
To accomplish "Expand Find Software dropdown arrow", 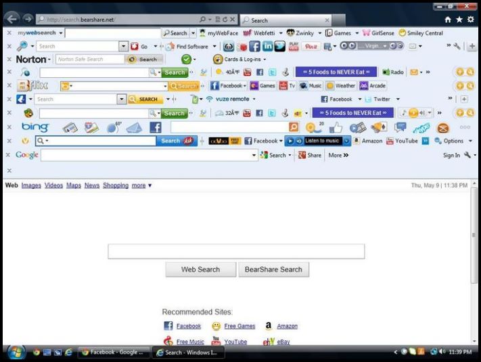I will 214,46.
